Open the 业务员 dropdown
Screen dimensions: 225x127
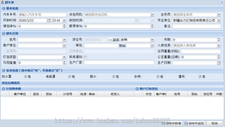click(x=219, y=15)
